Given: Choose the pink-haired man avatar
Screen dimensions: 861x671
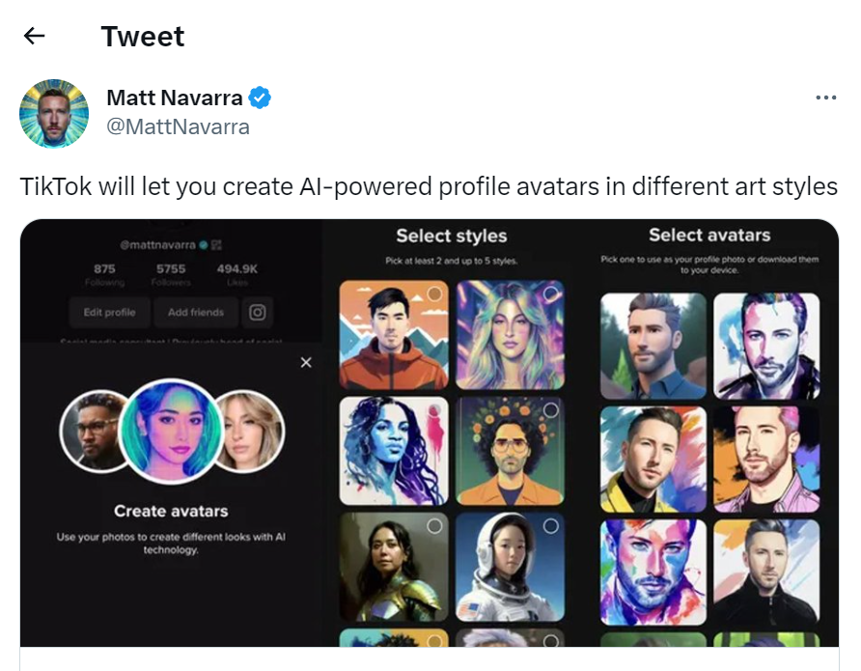Looking at the screenshot, I should click(765, 459).
